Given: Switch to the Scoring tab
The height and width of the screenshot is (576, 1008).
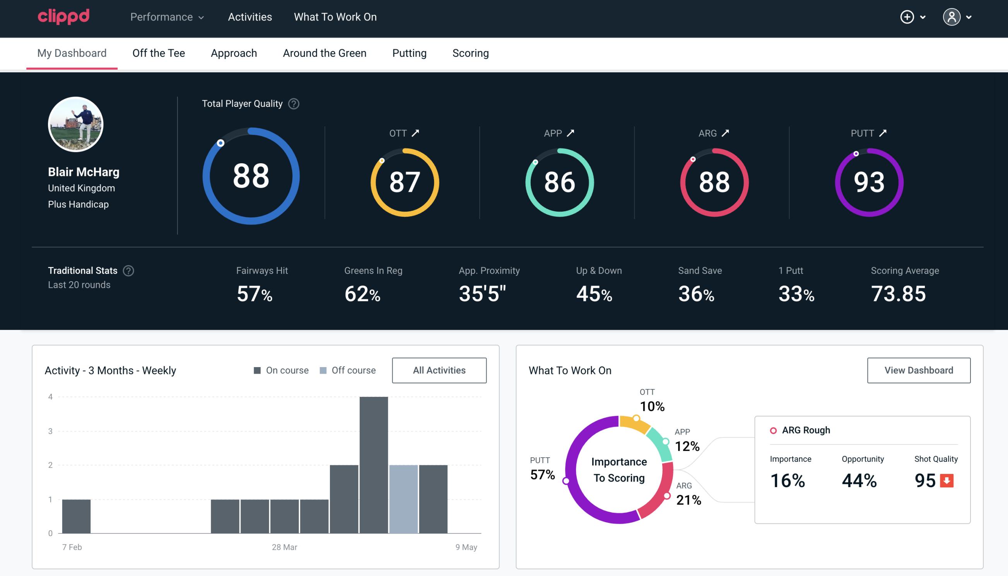Looking at the screenshot, I should tap(470, 53).
